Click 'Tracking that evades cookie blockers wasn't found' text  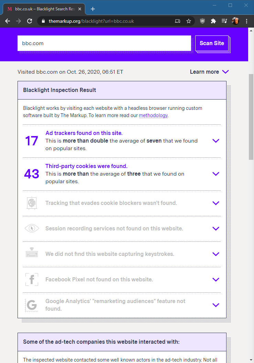(111, 203)
